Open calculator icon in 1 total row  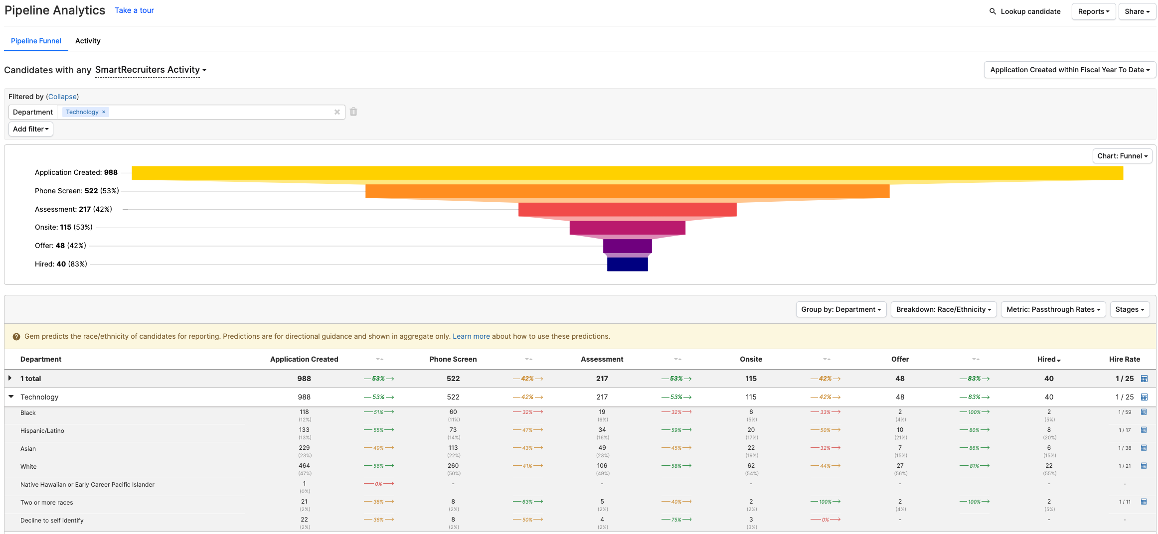1144,379
